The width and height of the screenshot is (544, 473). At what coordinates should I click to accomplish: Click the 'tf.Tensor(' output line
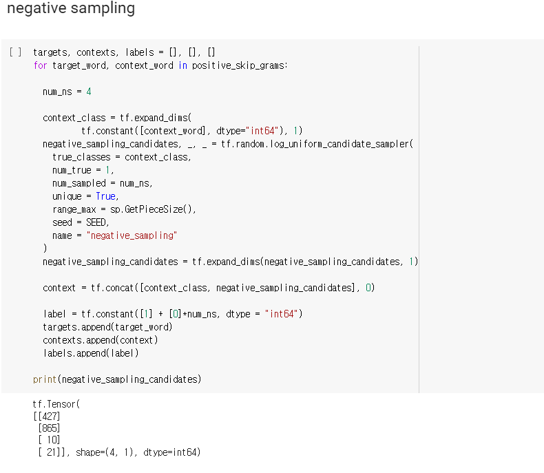click(56, 404)
